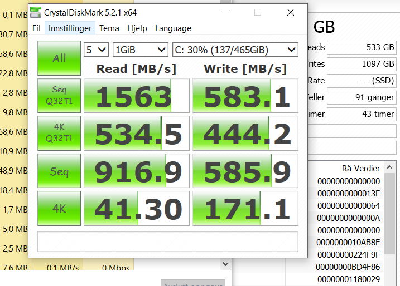The width and height of the screenshot is (400, 286).
Task: Click the empty comment box below results
Action: click(x=168, y=241)
